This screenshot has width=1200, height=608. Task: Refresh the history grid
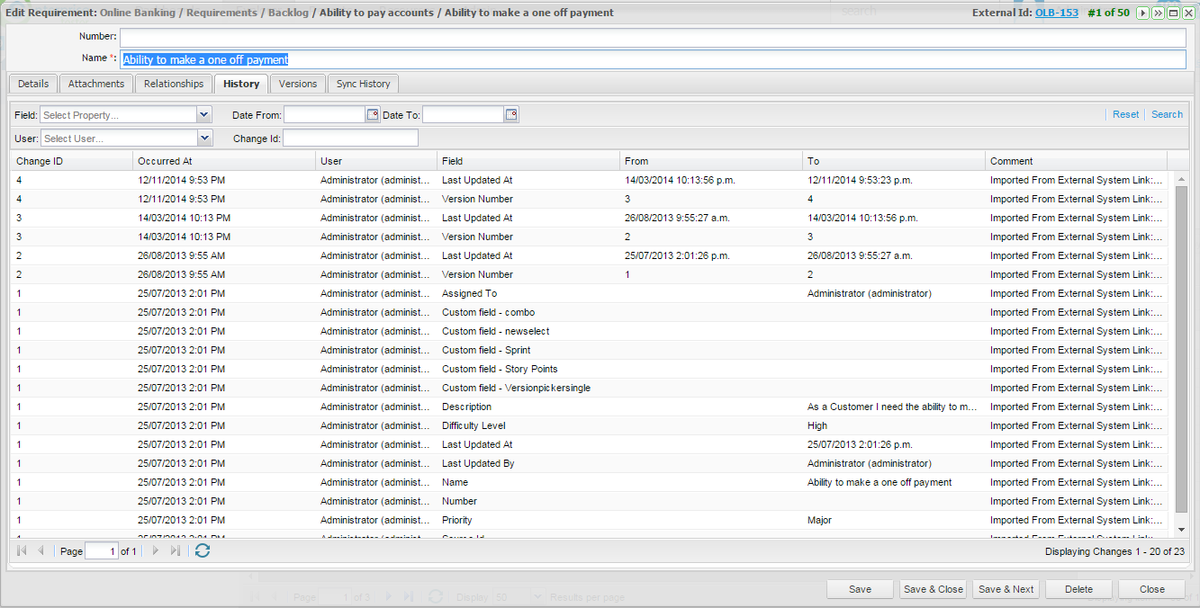[203, 550]
